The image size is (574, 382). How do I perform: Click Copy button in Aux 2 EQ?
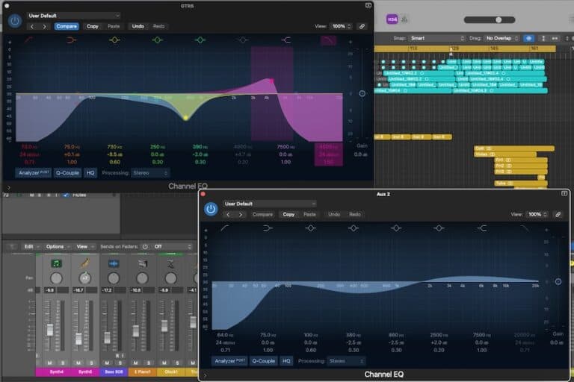pyautogui.click(x=288, y=215)
